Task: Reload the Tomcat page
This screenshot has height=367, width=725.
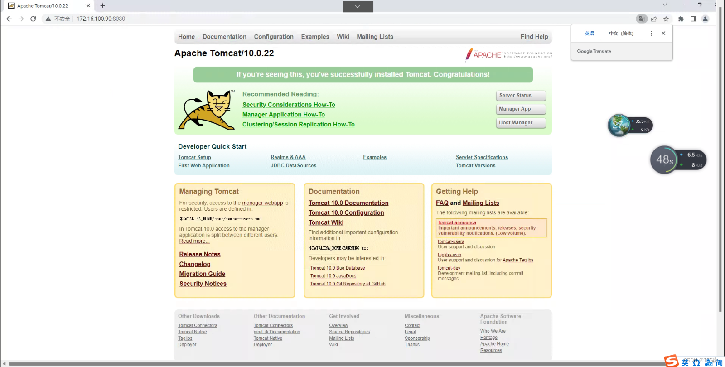Action: pos(33,19)
